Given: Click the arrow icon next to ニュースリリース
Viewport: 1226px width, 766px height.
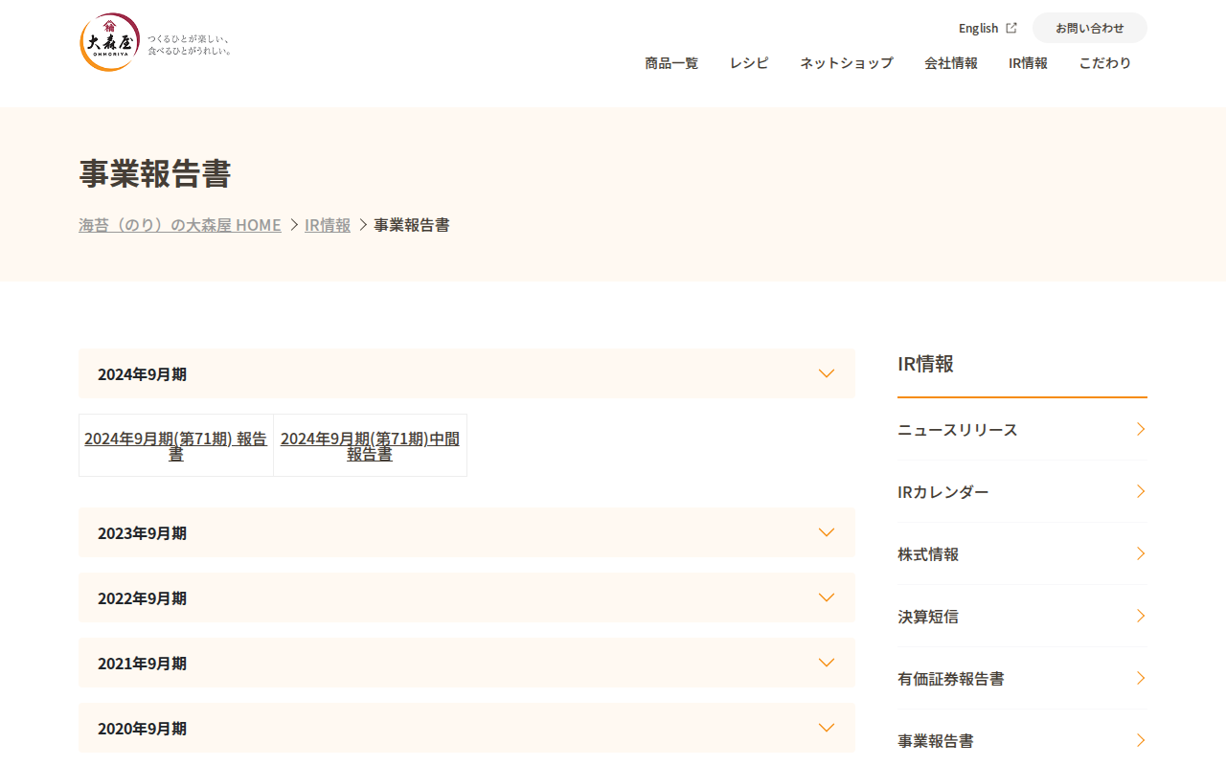Looking at the screenshot, I should pos(1141,429).
